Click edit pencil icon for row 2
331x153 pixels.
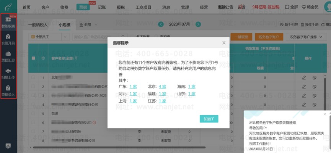[x=304, y=87]
